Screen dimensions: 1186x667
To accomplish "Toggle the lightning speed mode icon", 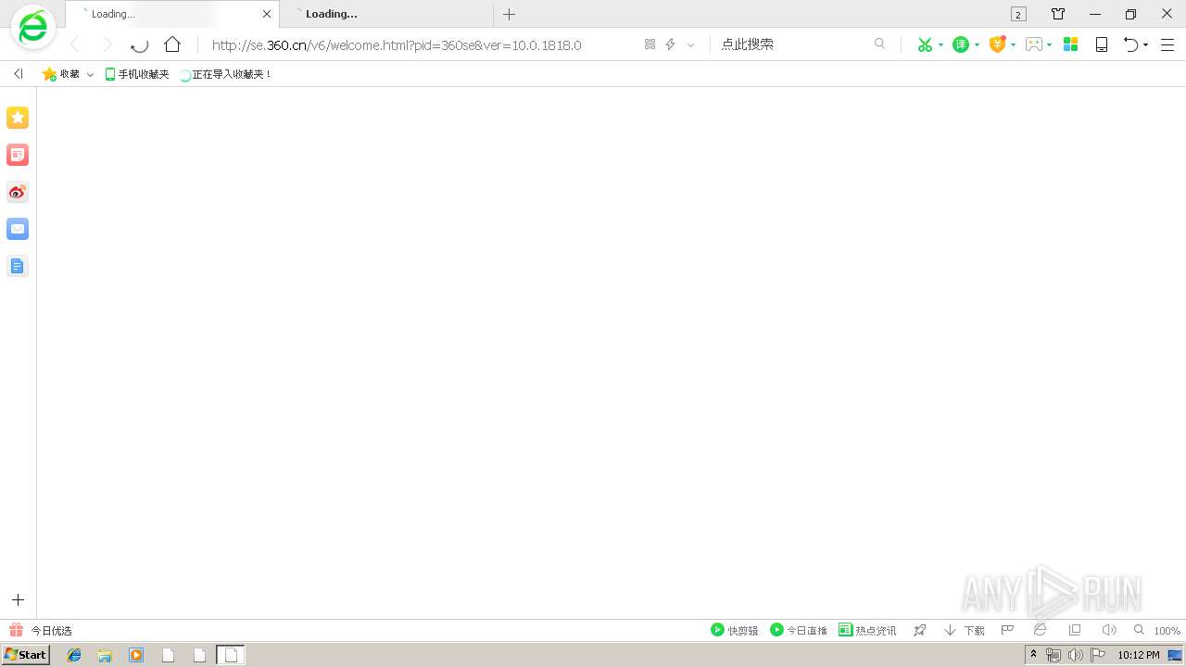I will 671,44.
